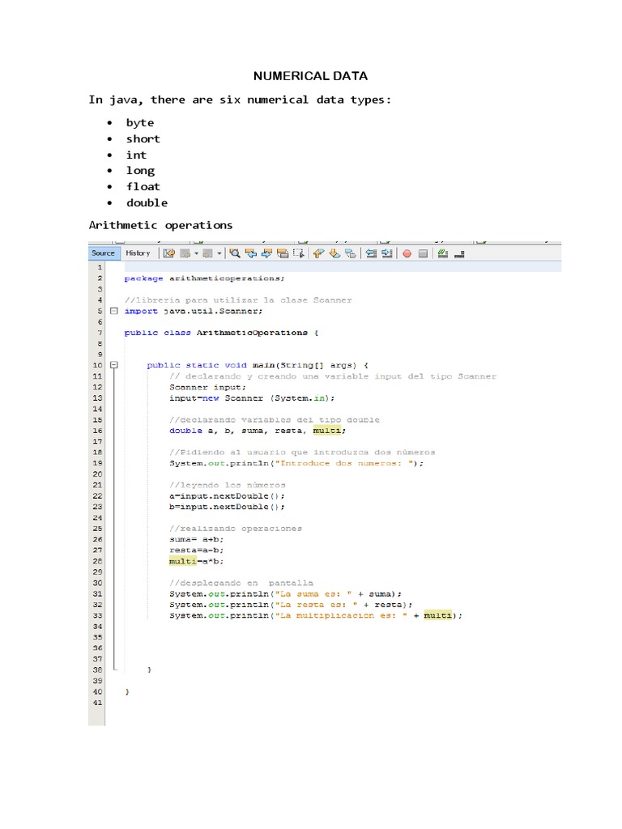Image resolution: width=622 pixels, height=829 pixels.
Task: Start macro recording with red circle
Action: 407,253
